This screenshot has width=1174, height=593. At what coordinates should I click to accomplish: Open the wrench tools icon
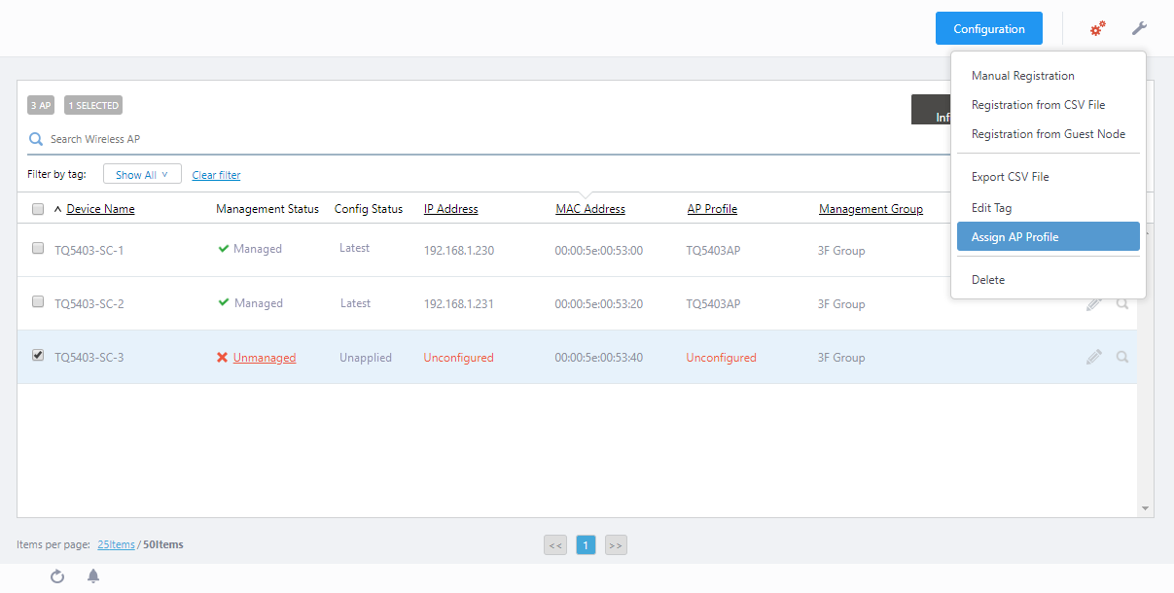pyautogui.click(x=1139, y=29)
